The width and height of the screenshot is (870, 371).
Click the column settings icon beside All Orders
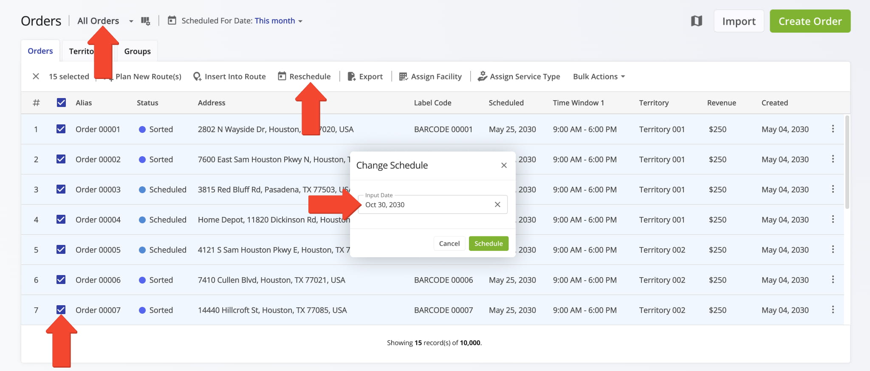146,21
